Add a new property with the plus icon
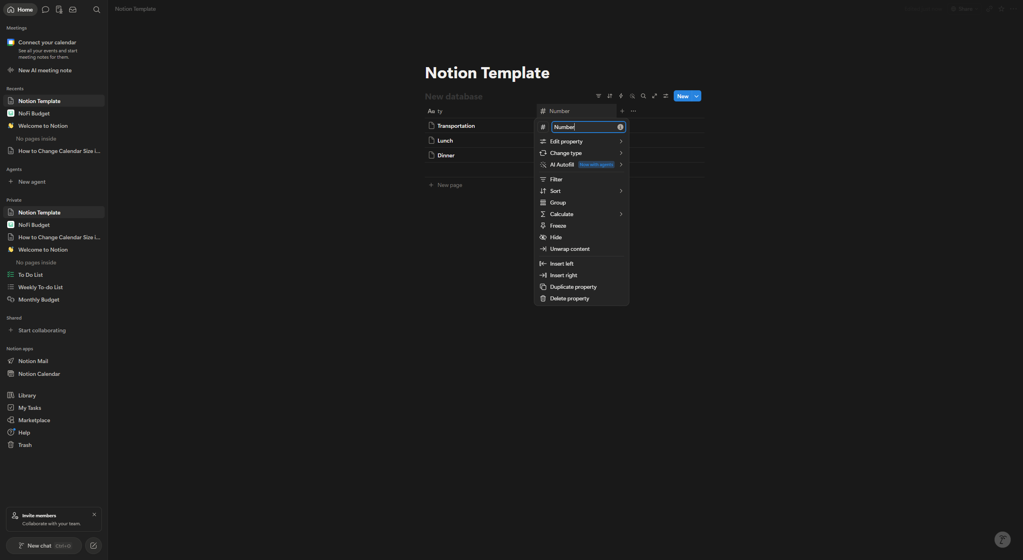This screenshot has height=560, width=1023. (622, 111)
